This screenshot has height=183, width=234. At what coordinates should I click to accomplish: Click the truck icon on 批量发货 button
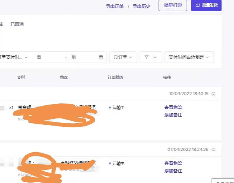click(x=198, y=6)
